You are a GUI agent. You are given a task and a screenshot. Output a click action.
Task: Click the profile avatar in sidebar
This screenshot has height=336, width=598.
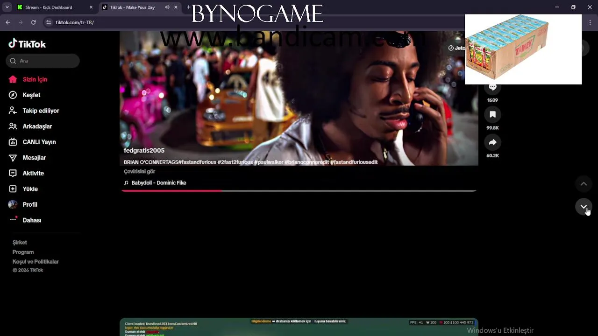click(x=13, y=204)
